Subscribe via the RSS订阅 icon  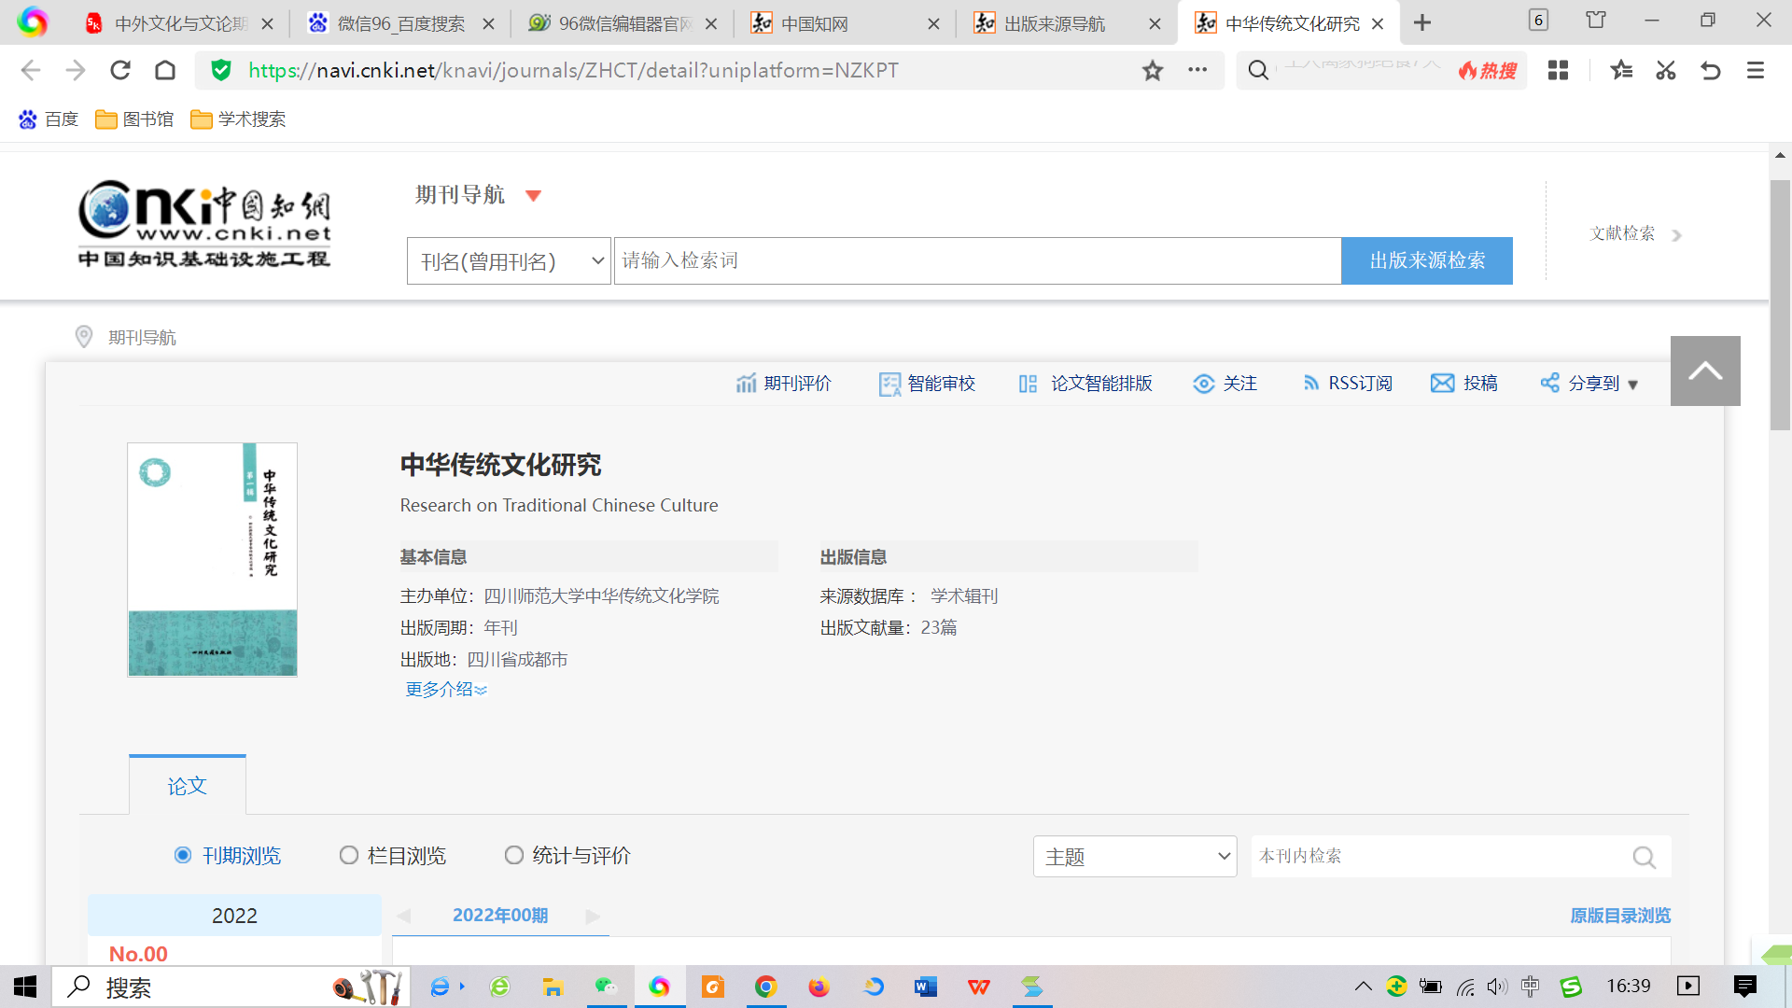pyautogui.click(x=1311, y=384)
